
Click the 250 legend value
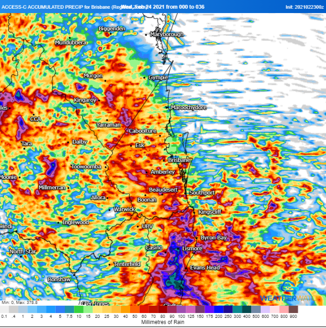tap(228, 316)
